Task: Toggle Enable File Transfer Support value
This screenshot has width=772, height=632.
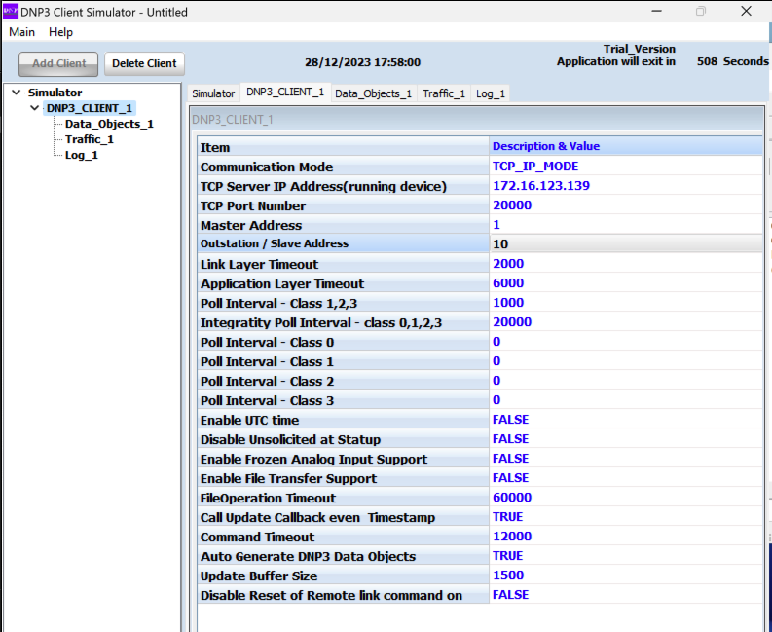Action: pos(510,478)
